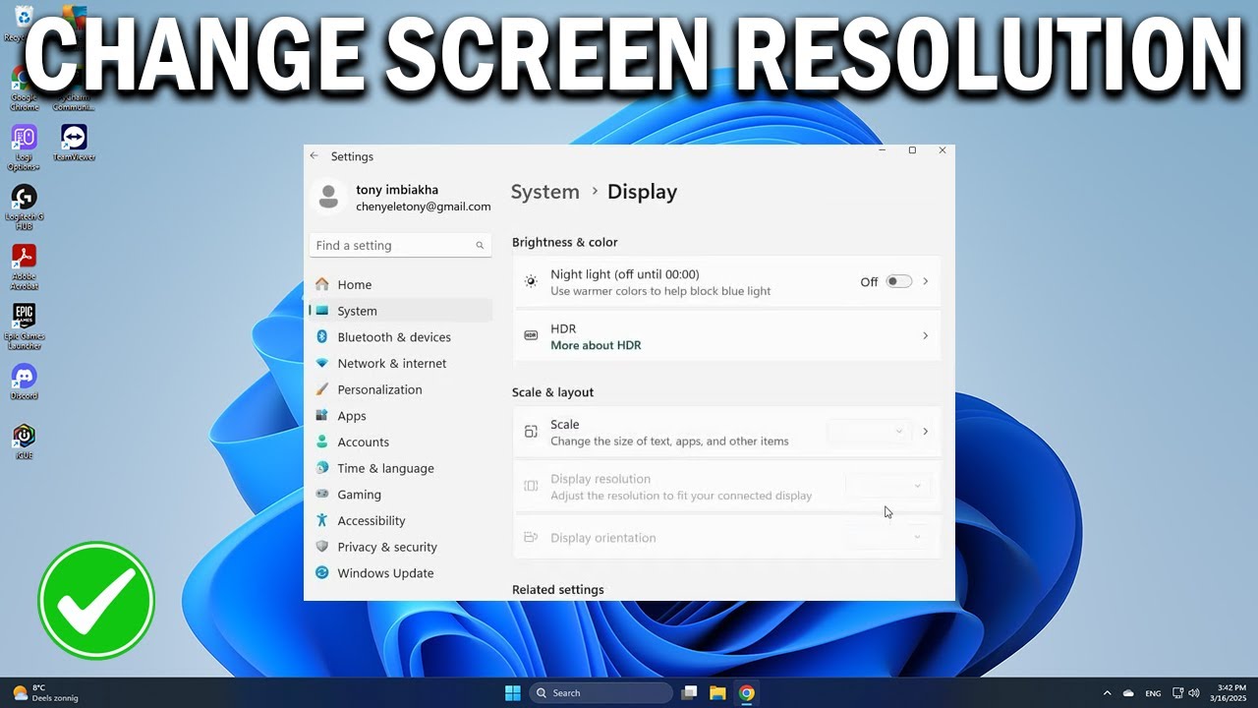1258x708 pixels.
Task: Open the Epic Games Launcher shortcut
Action: [24, 326]
